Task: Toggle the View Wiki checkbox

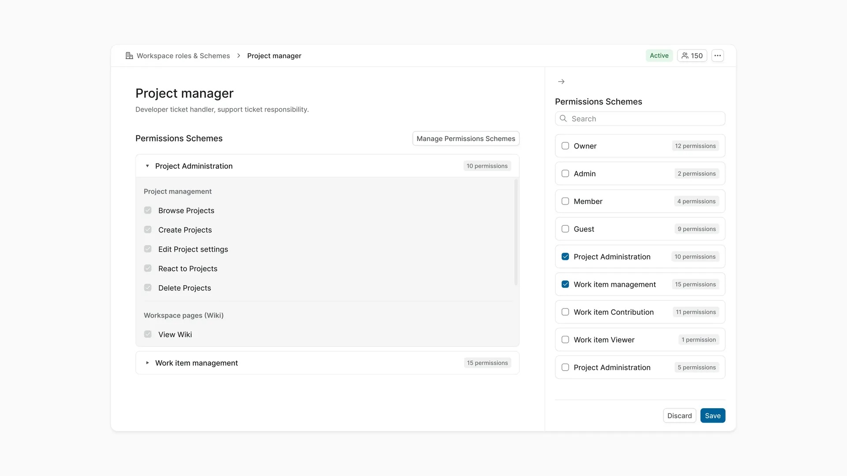Action: point(148,335)
